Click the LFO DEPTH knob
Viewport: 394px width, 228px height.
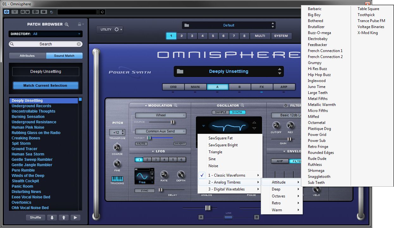tap(181, 174)
